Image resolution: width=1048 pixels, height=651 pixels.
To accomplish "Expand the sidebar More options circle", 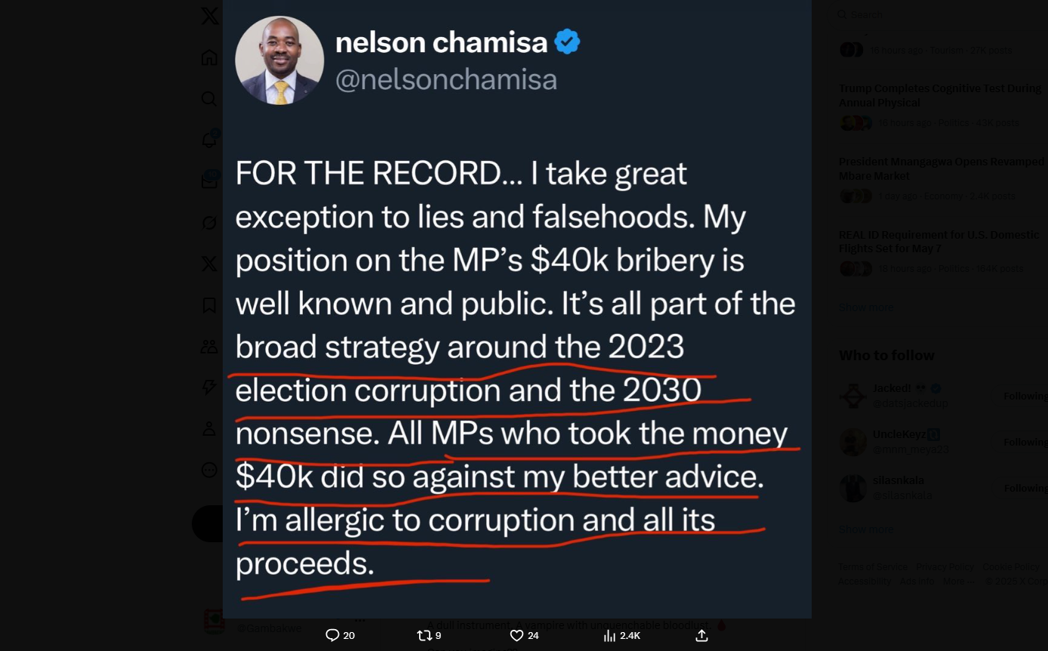I will 209,470.
